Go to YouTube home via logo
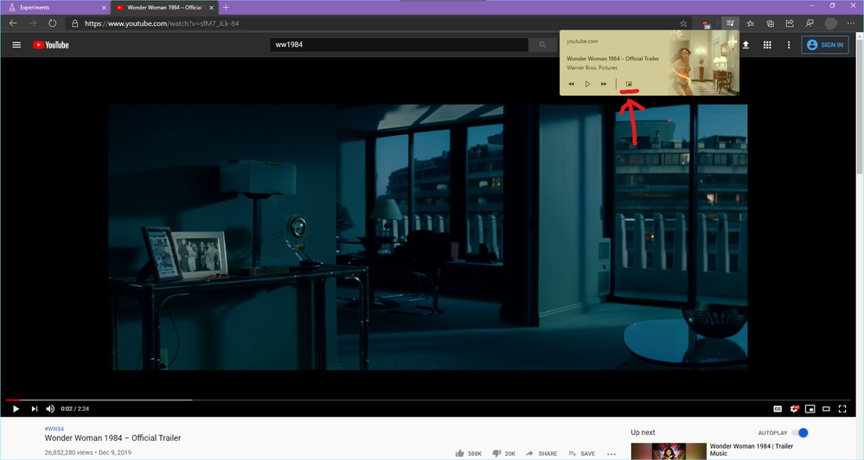Image resolution: width=864 pixels, height=460 pixels. (x=51, y=45)
